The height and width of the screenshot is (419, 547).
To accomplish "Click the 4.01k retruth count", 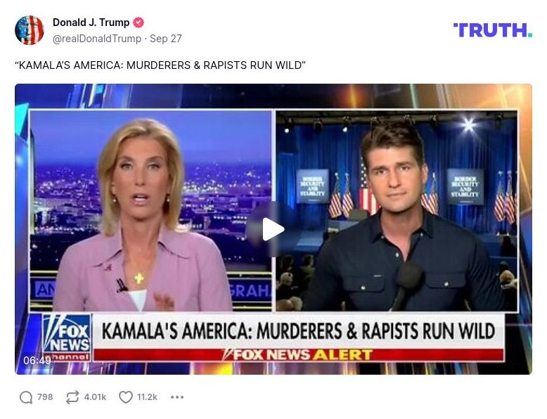I will [x=95, y=397].
